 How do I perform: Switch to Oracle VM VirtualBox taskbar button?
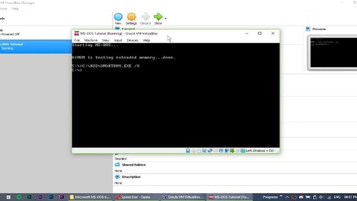point(183,197)
